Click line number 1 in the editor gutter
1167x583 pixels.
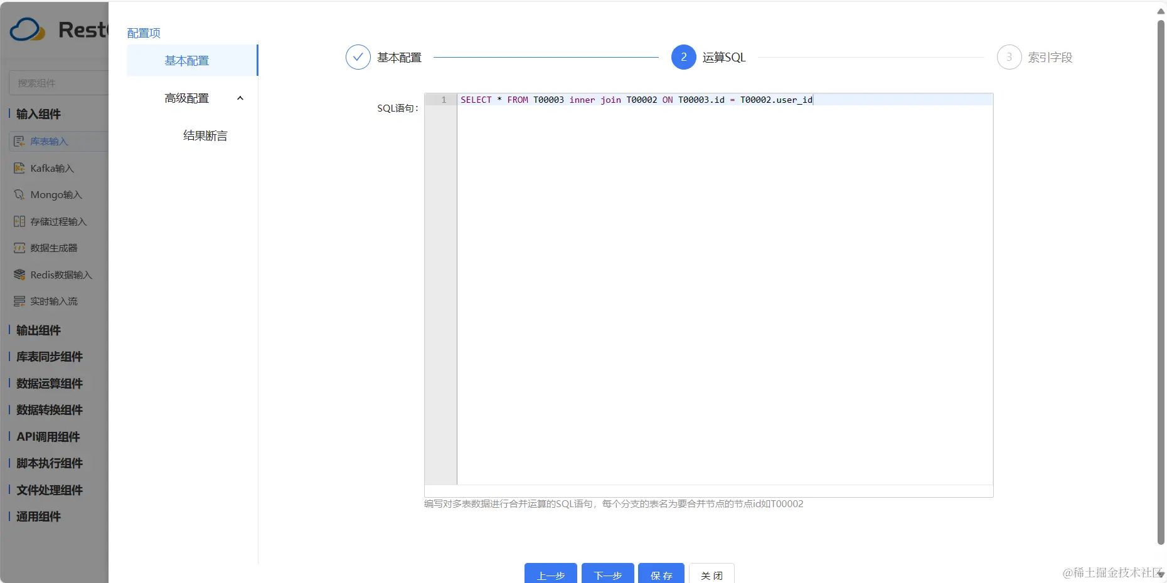click(444, 100)
